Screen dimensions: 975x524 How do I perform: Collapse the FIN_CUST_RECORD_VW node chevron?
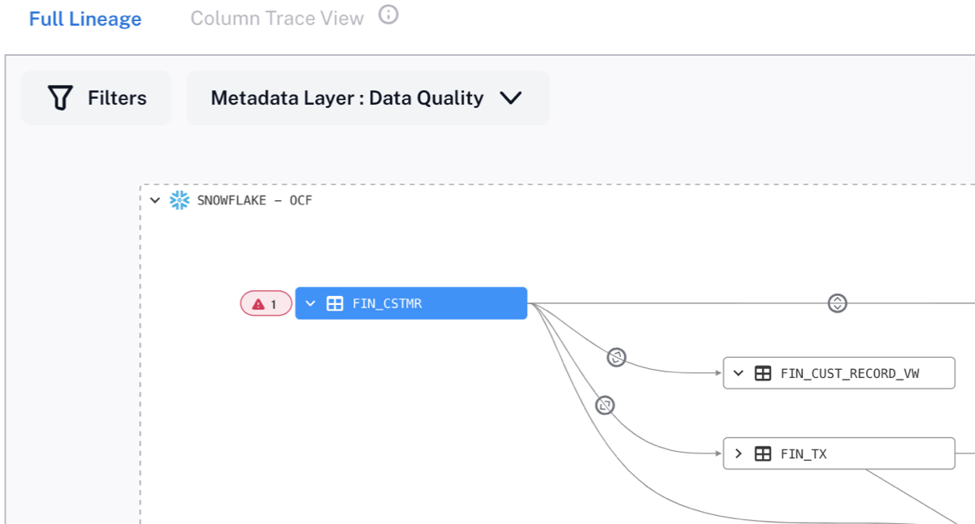(x=739, y=373)
